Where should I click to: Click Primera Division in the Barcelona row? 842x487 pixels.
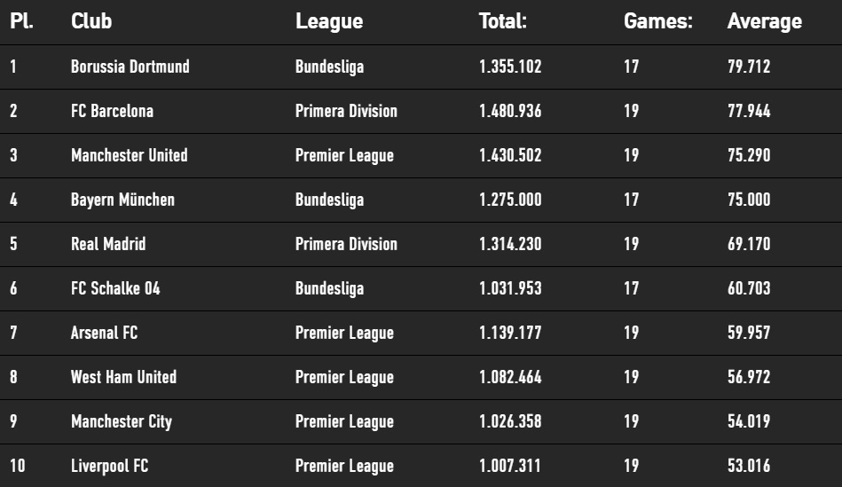click(346, 111)
